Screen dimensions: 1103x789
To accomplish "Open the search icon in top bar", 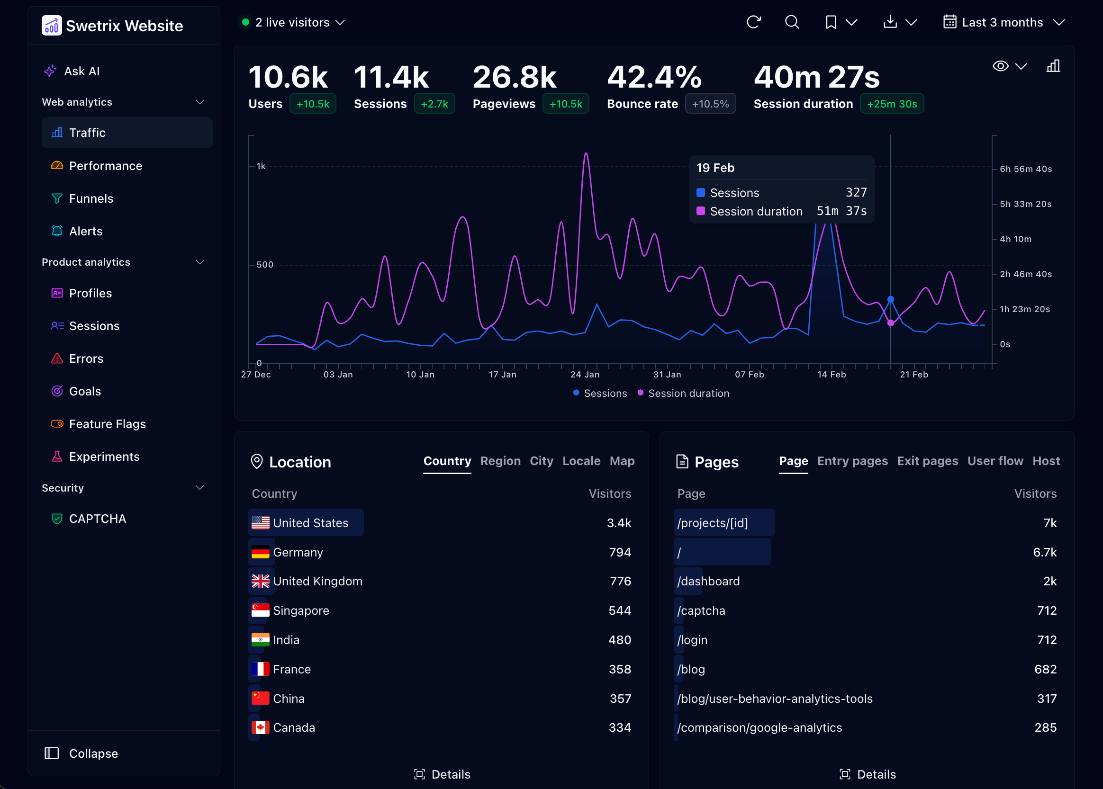I will tap(792, 22).
